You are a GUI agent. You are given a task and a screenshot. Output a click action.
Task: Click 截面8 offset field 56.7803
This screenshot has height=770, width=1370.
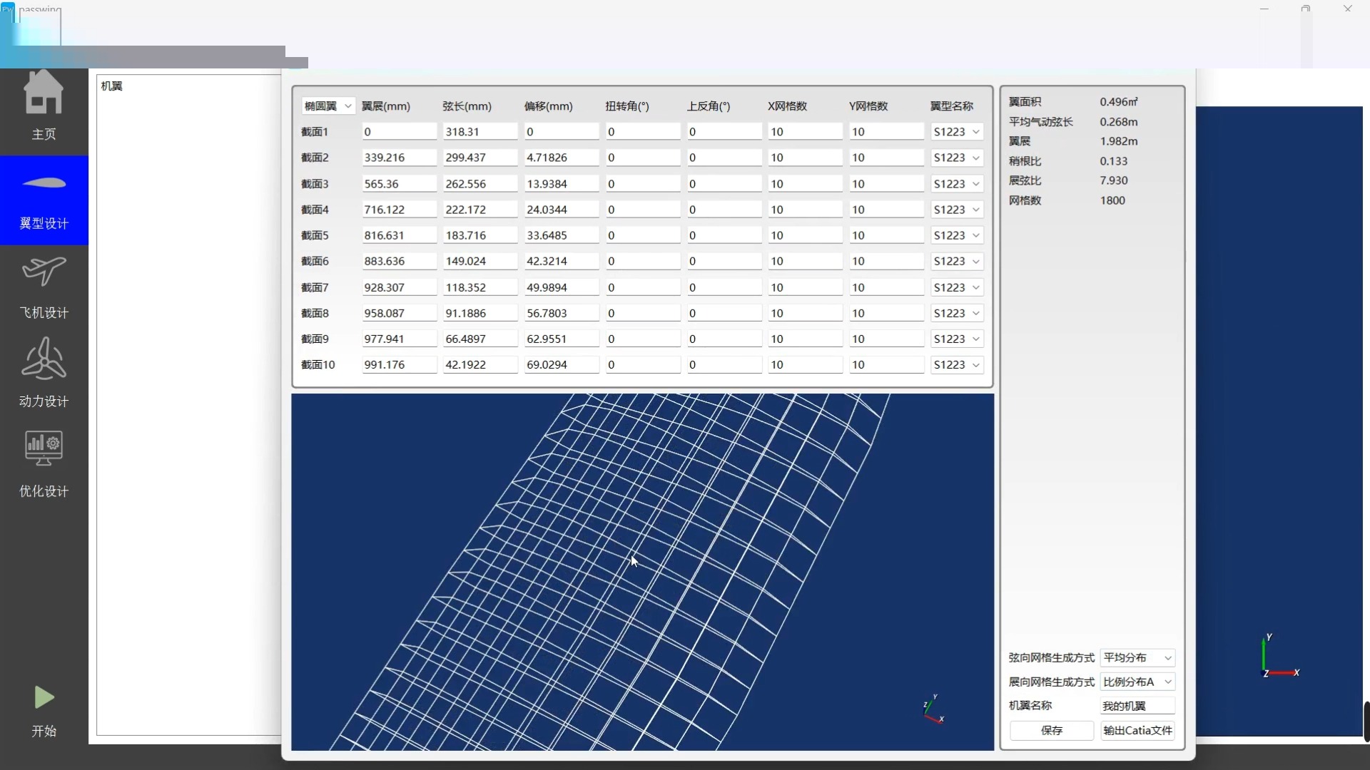562,313
